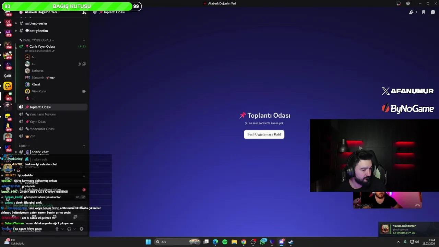Expand thread arrow beside blerp-sesler
Screen dimensions: 439x247
[x=15, y=23]
